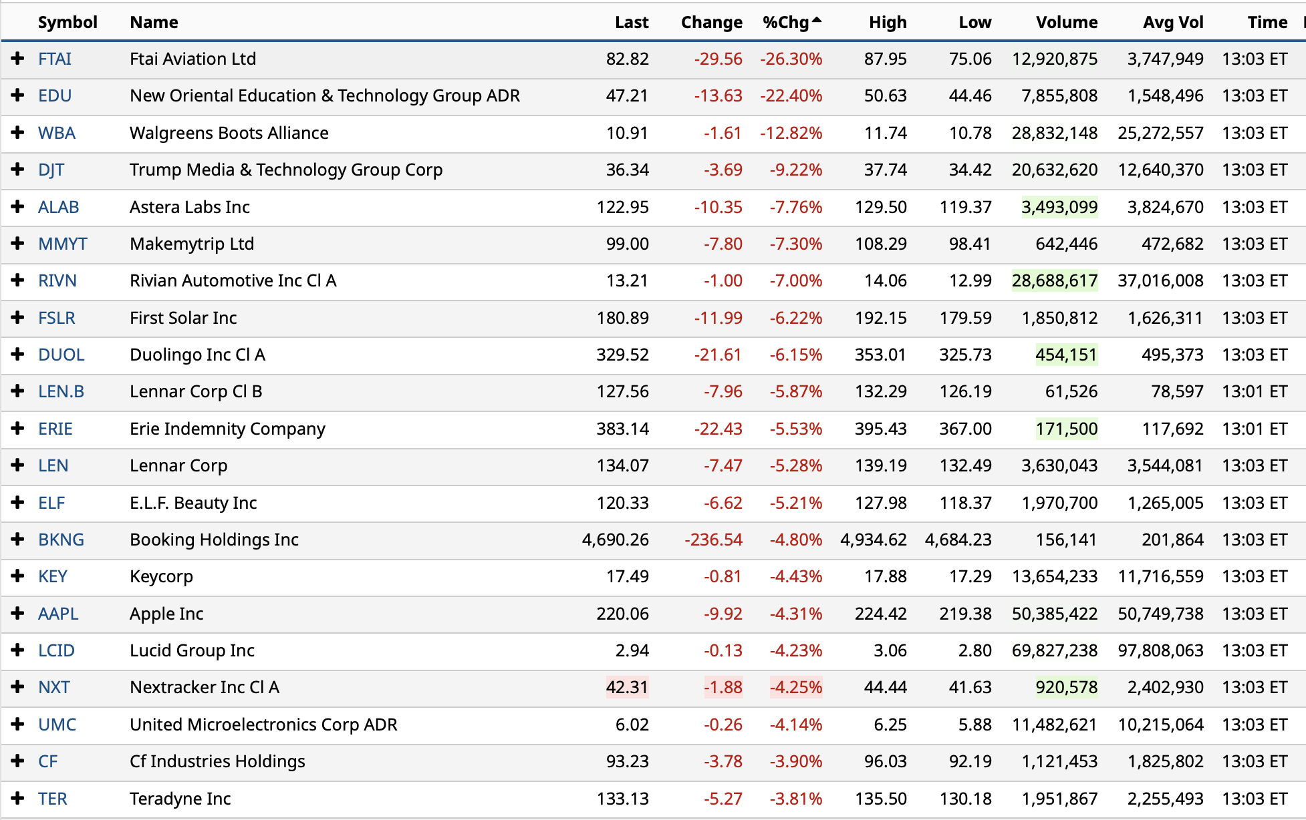Open the DJT symbol link
The height and width of the screenshot is (820, 1306).
tap(51, 170)
